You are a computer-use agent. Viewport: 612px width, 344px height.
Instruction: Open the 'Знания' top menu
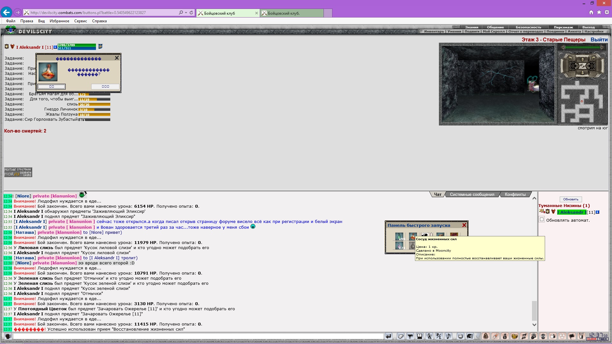point(471,27)
